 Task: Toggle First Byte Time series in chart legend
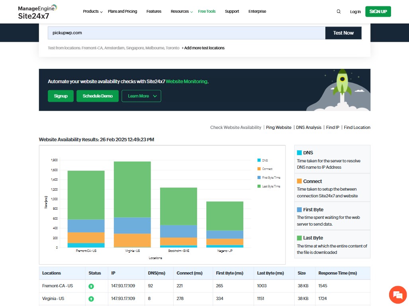[269, 177]
